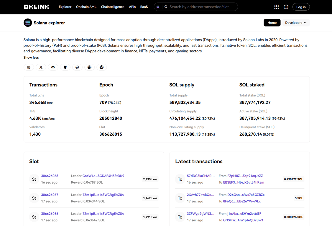Collapse the description with Show less
The image size is (332, 226).
click(31, 57)
